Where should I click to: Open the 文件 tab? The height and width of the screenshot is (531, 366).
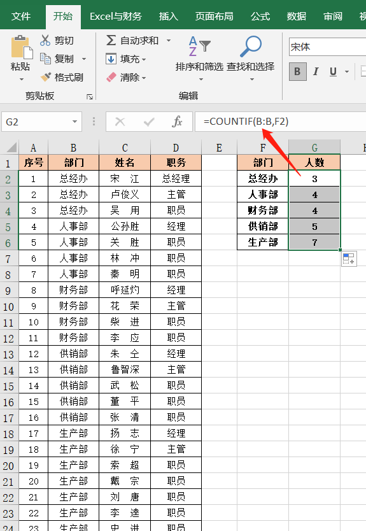tap(21, 17)
